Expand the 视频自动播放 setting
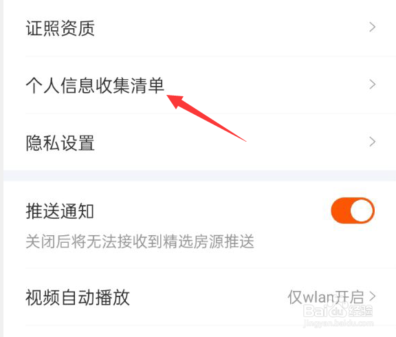This screenshot has height=337, width=396. click(199, 297)
